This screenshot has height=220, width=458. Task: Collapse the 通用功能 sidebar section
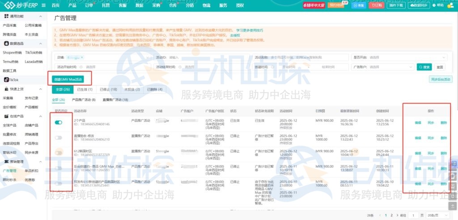pos(41,17)
